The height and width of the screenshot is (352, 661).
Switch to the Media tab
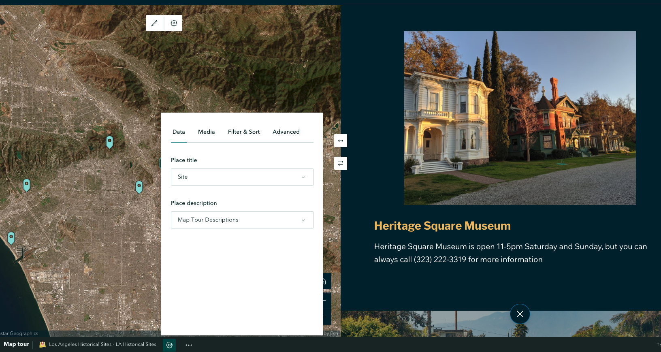tap(207, 132)
